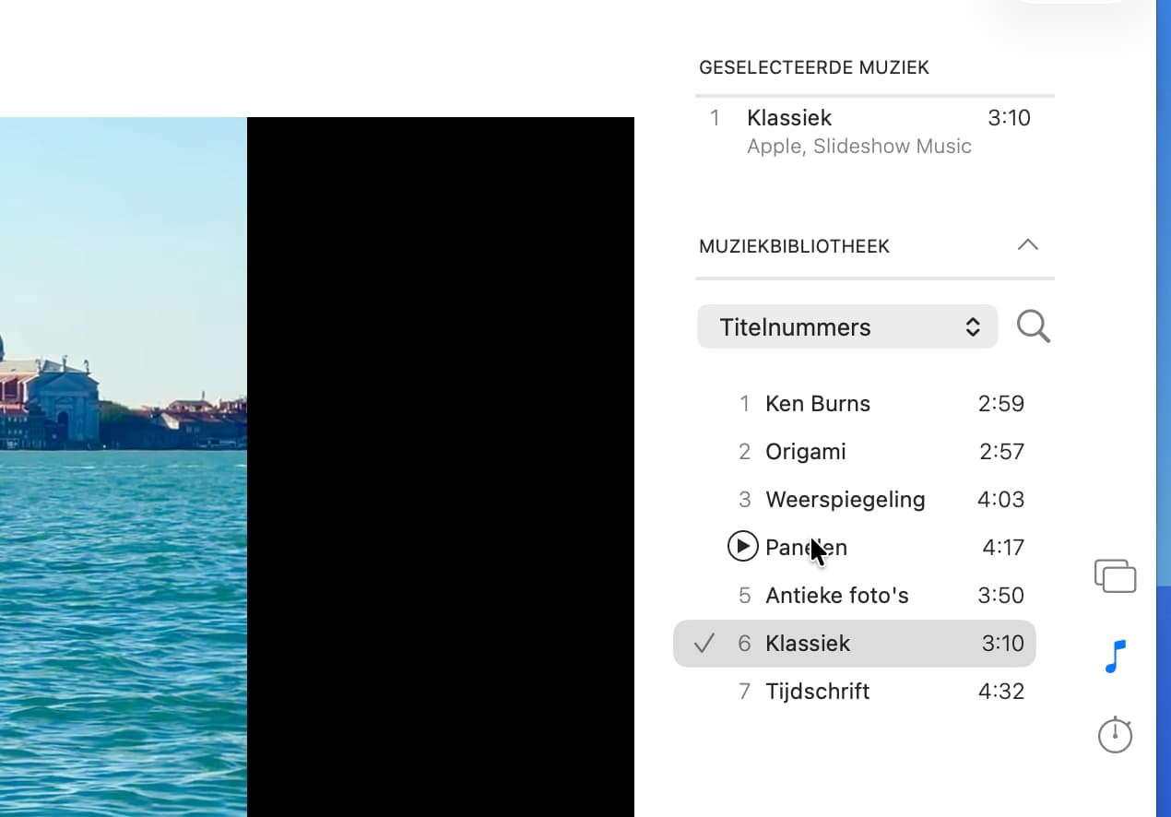Click the Geselecteerde Muziek header label

[814, 67]
